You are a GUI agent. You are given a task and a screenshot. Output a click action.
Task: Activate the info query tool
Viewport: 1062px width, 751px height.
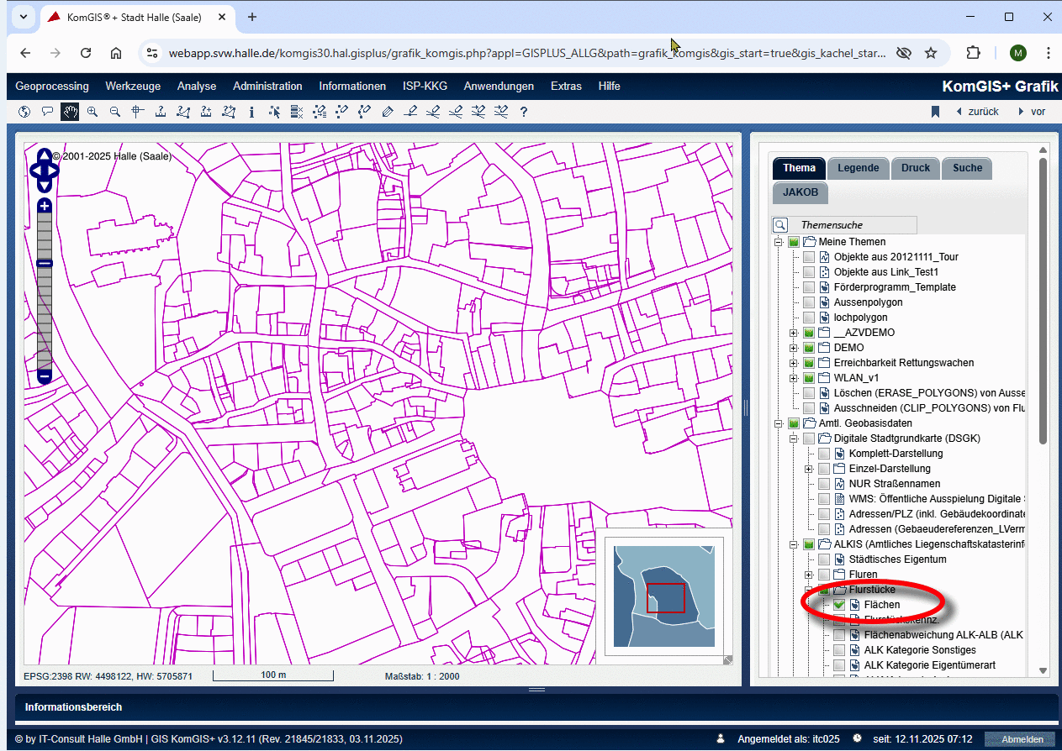click(251, 112)
